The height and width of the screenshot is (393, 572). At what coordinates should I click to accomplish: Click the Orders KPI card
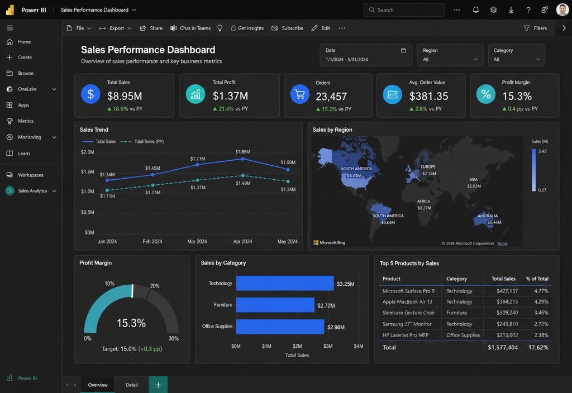[328, 95]
